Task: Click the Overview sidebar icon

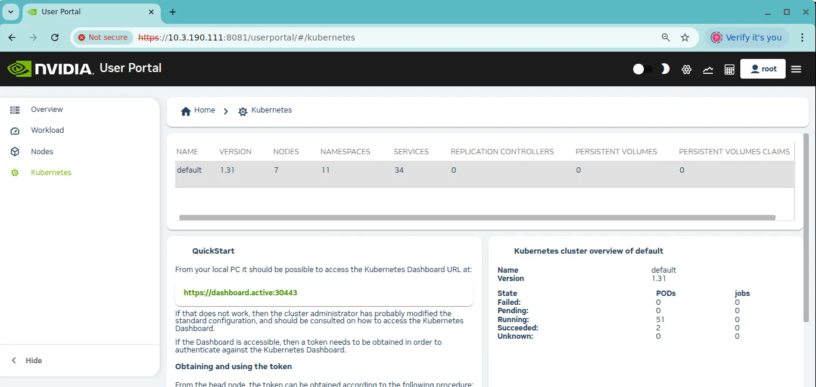Action: (x=15, y=110)
